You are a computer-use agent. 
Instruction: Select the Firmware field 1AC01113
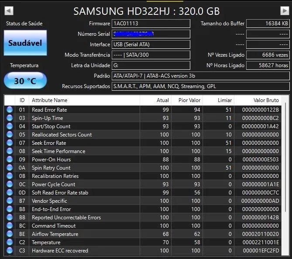point(151,24)
